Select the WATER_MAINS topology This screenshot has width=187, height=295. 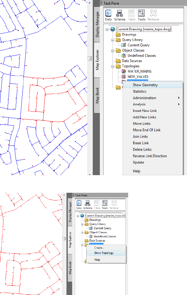(x=139, y=71)
